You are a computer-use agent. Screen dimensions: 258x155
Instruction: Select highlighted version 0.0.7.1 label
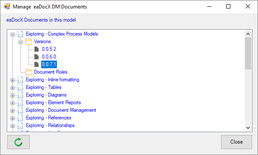click(x=49, y=64)
